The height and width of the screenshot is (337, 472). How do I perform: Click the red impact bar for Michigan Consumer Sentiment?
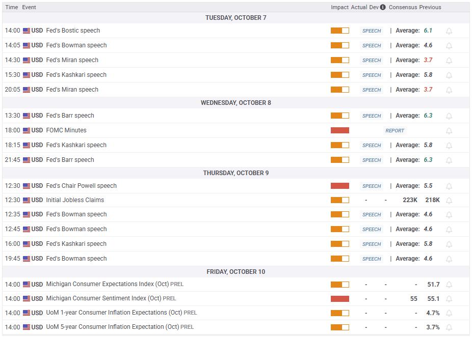(339, 299)
